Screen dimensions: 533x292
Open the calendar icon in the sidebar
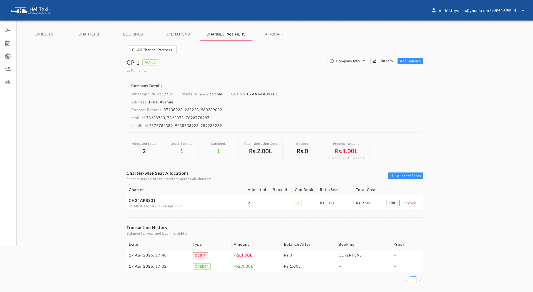[8, 43]
